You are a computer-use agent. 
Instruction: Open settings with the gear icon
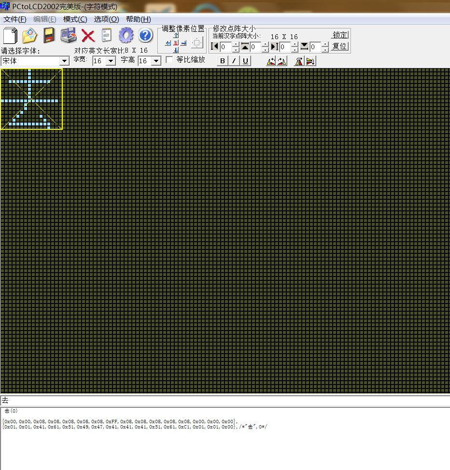[x=126, y=35]
